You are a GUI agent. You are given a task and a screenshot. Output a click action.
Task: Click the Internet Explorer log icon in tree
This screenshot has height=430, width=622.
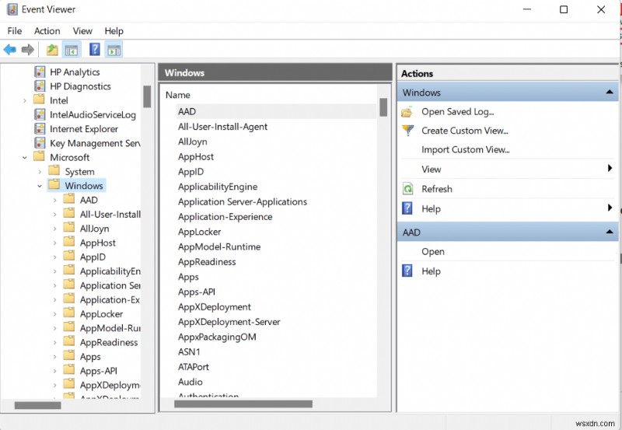(x=40, y=129)
